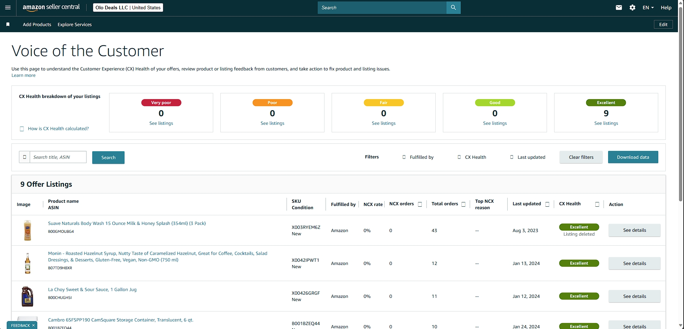Open the EN language dropdown
This screenshot has height=329, width=684.
click(x=648, y=8)
